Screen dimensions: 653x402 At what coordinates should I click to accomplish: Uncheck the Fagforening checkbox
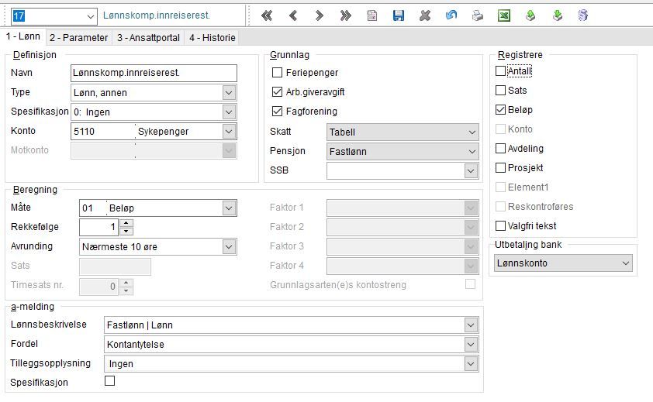point(277,111)
